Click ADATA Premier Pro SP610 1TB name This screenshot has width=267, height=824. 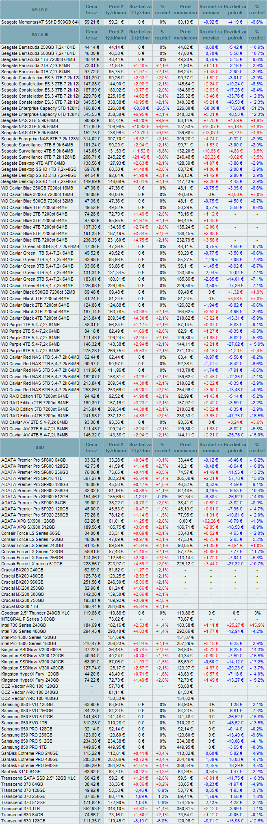pos(32,478)
